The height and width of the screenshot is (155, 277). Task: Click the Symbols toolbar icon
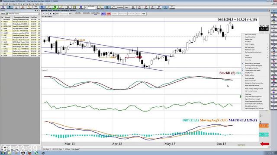[x=42, y=7]
